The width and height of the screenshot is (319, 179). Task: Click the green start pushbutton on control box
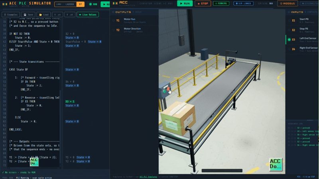point(164,91)
